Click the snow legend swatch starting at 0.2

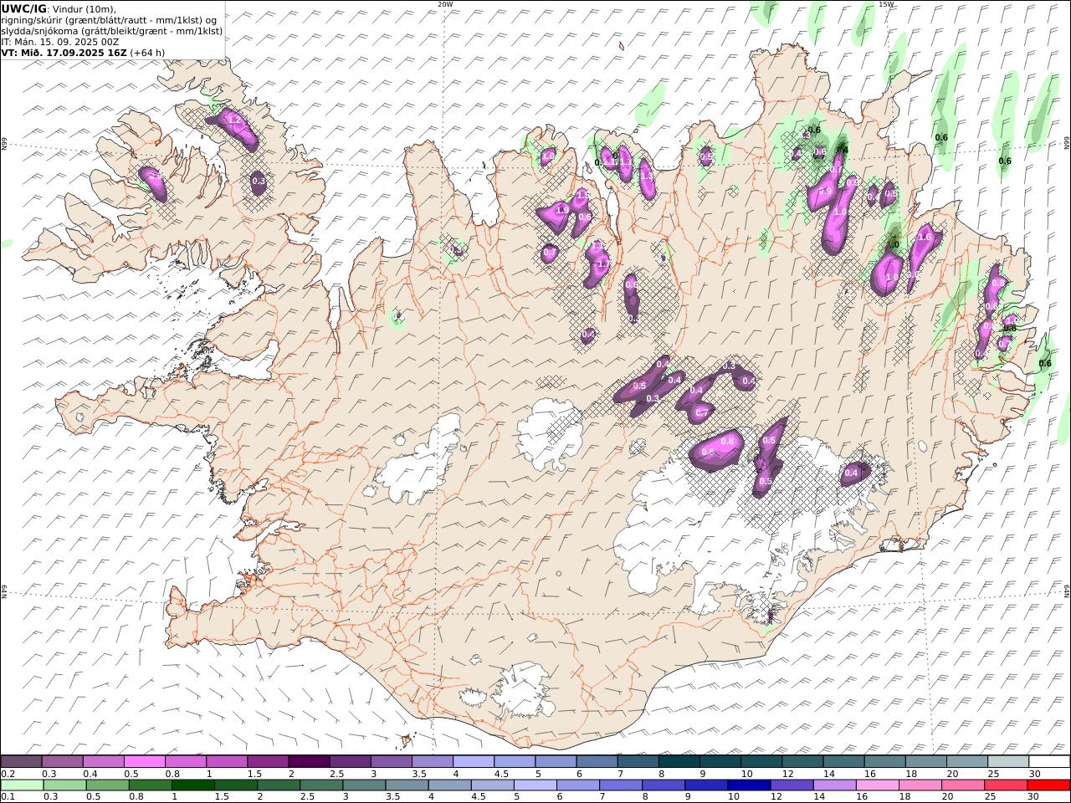tap(22, 761)
